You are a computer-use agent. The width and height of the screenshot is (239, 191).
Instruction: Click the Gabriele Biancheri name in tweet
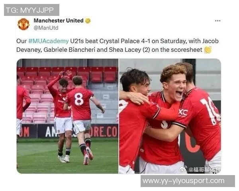pyautogui.click(x=69, y=50)
